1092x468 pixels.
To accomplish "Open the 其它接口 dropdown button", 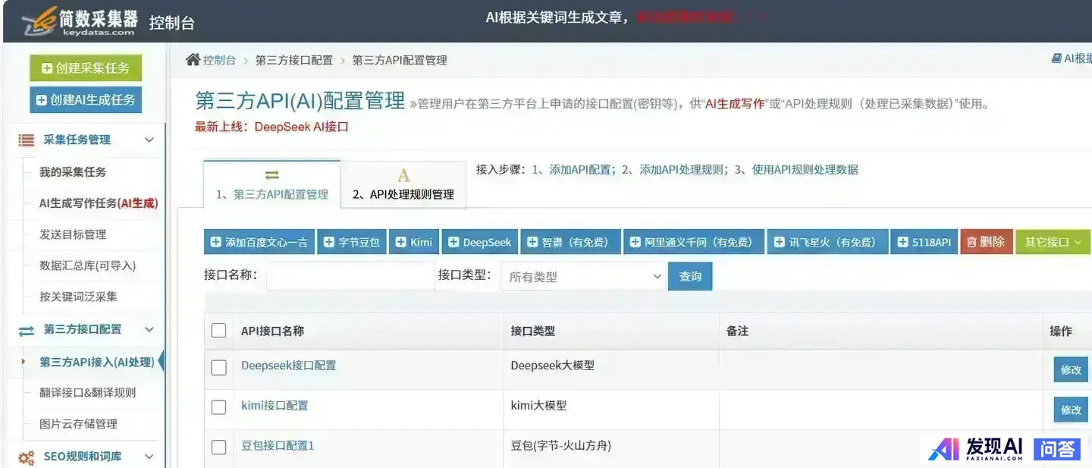I will (x=1053, y=242).
